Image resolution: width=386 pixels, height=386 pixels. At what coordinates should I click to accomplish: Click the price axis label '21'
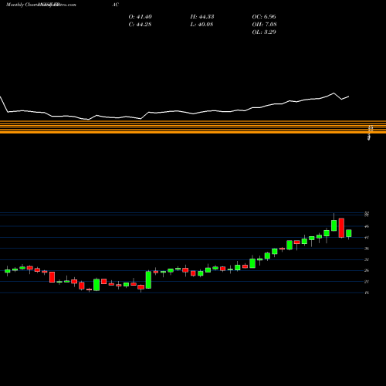click(x=367, y=282)
